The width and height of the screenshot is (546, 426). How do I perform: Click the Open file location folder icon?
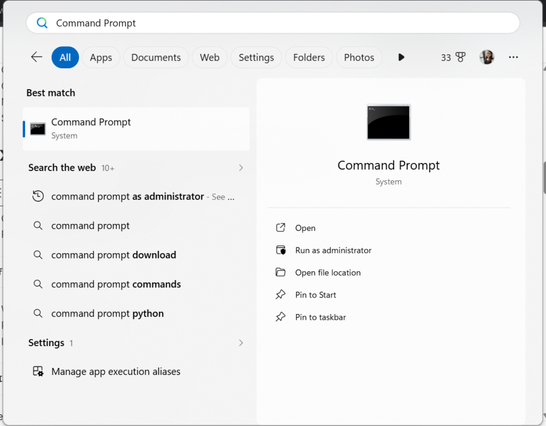pos(280,272)
